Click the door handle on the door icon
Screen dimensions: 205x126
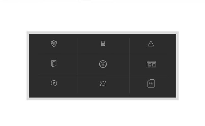coord(53,64)
